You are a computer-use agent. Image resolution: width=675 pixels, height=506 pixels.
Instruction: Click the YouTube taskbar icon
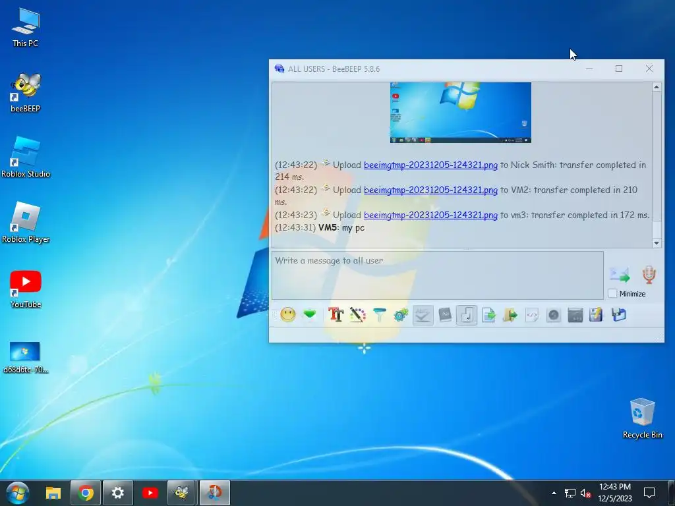click(150, 493)
